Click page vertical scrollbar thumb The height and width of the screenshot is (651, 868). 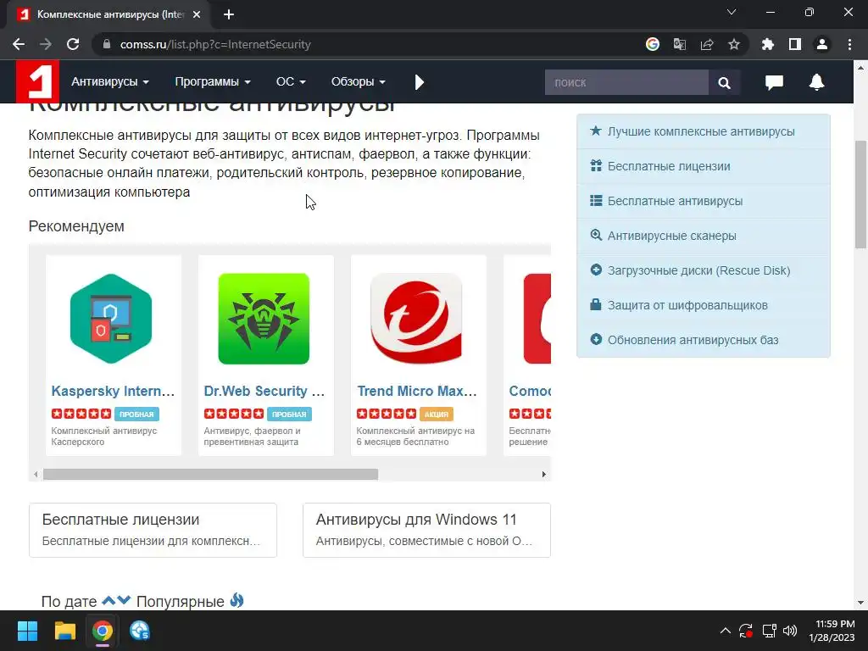861,195
